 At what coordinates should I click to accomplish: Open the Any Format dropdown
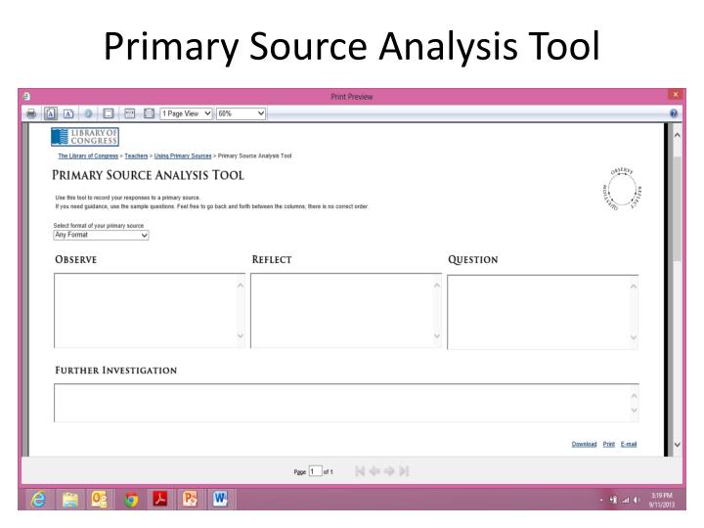coord(101,235)
